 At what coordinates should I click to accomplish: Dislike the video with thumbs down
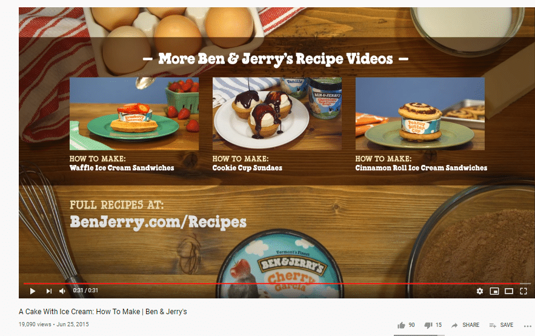428,325
